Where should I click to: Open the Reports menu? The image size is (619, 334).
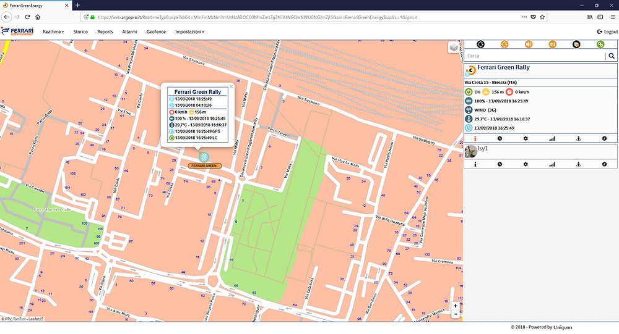(x=105, y=32)
